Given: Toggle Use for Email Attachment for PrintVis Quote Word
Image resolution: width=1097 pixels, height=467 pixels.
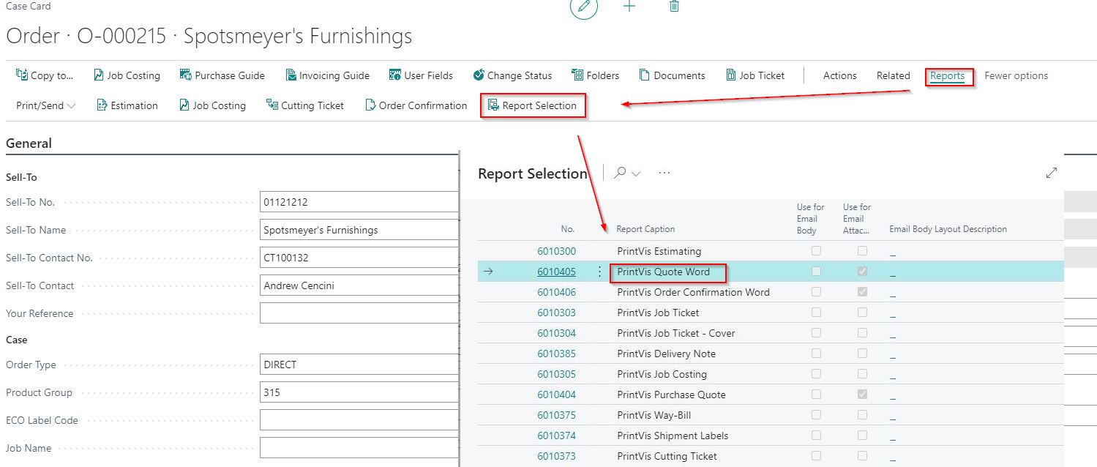Looking at the screenshot, I should [x=862, y=271].
